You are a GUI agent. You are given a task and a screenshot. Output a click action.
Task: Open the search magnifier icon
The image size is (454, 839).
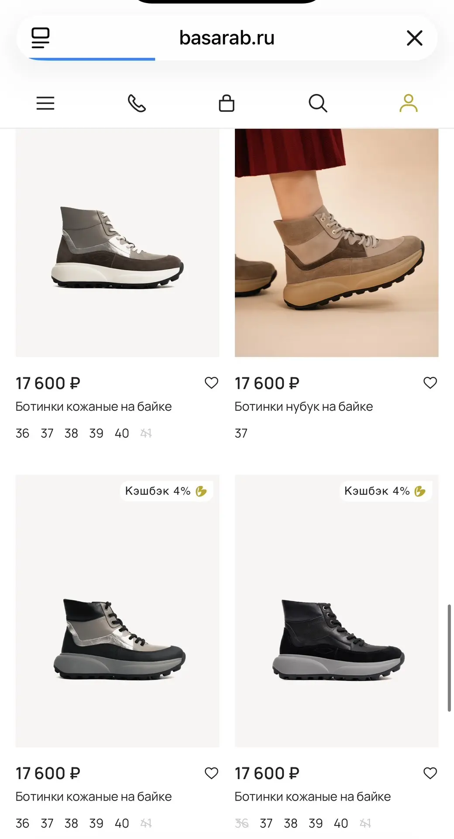[318, 104]
